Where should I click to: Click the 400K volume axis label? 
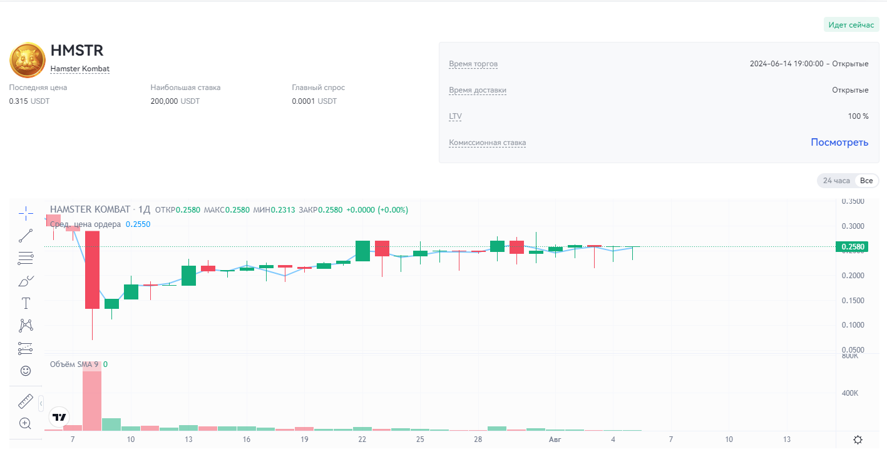pos(850,394)
